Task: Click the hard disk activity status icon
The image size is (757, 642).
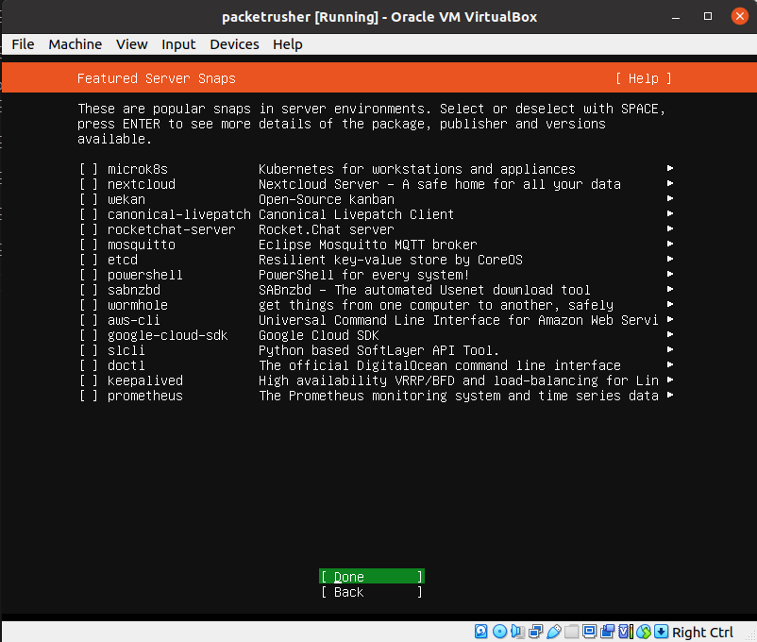Action: 481,632
